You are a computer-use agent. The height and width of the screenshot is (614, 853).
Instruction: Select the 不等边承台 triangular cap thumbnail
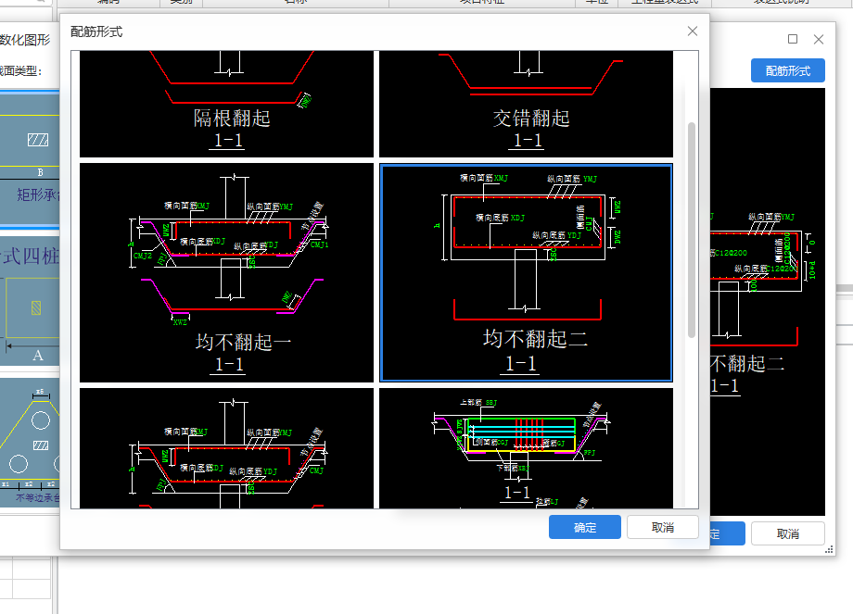30,443
